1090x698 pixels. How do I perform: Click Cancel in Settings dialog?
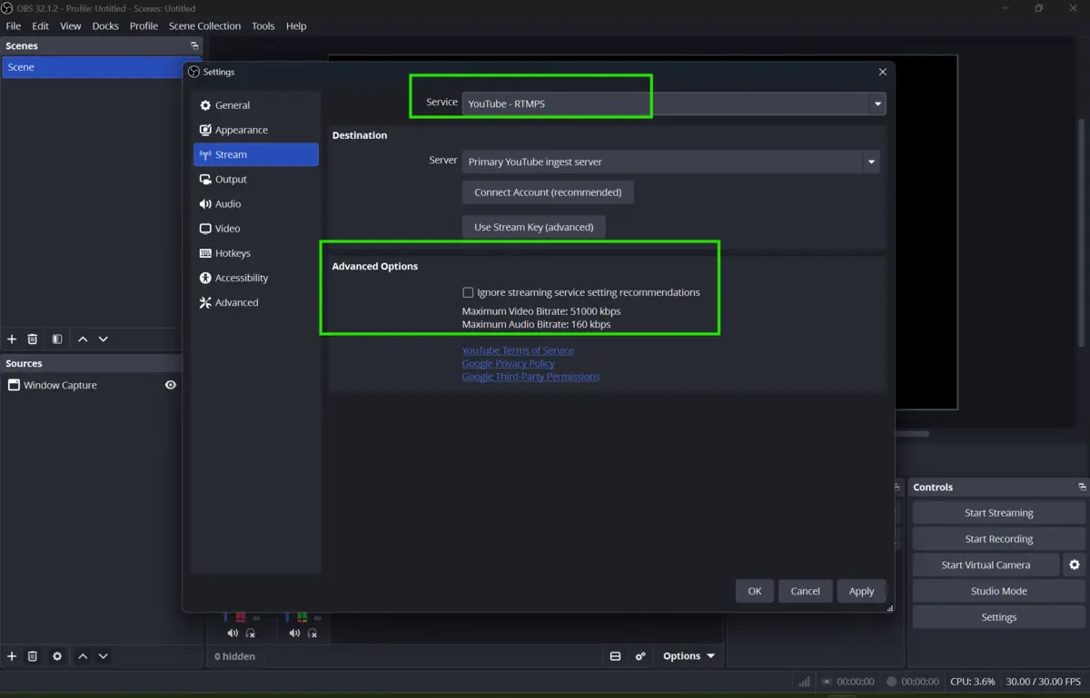pyautogui.click(x=805, y=591)
